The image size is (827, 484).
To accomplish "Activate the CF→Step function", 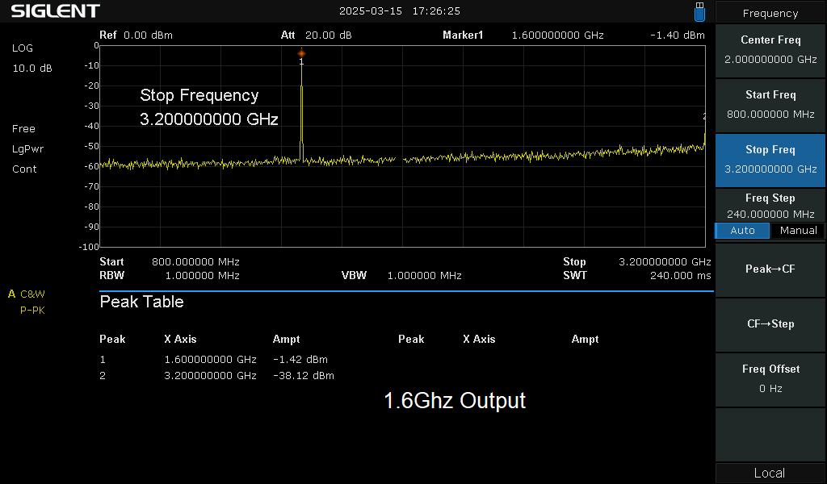I will (770, 325).
